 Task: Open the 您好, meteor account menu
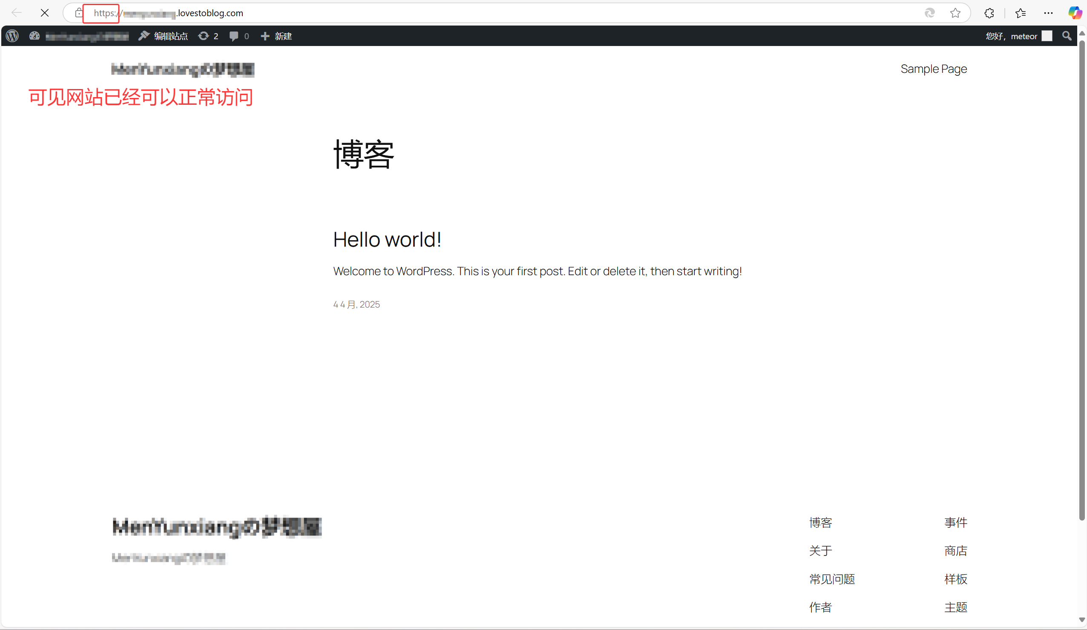tap(1018, 36)
